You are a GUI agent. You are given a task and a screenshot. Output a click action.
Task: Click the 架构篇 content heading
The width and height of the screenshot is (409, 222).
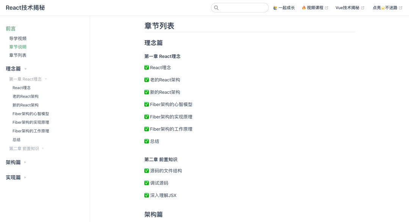click(154, 214)
